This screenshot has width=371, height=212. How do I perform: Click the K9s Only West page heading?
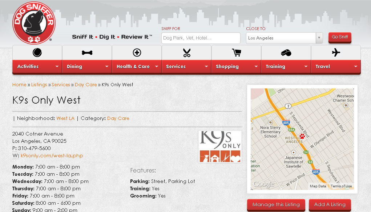47,100
